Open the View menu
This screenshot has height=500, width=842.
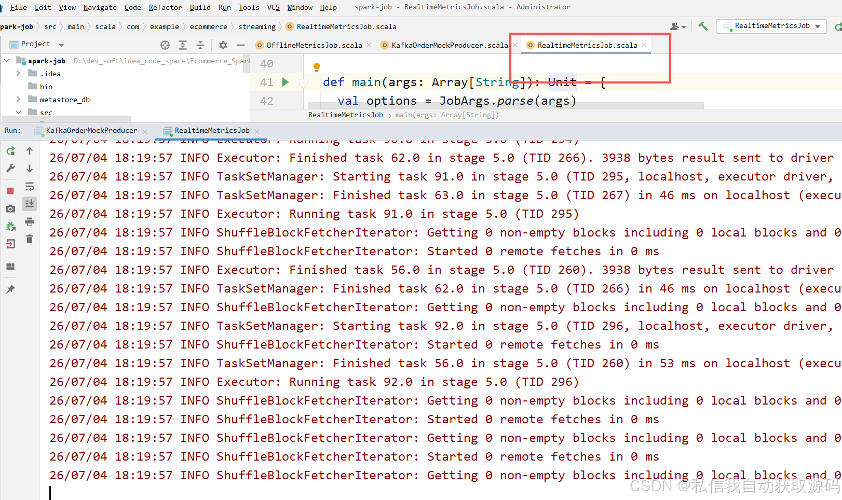point(67,7)
